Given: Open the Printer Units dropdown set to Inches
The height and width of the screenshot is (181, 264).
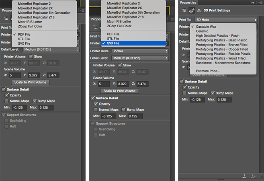Looking at the screenshot, I should (x=140, y=51).
